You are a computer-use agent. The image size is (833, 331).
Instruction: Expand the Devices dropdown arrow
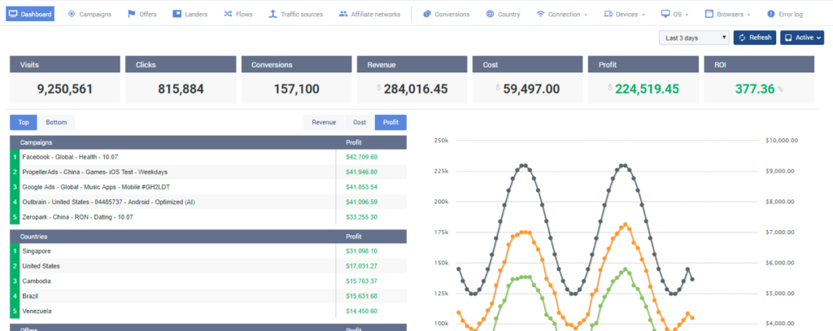pyautogui.click(x=643, y=15)
